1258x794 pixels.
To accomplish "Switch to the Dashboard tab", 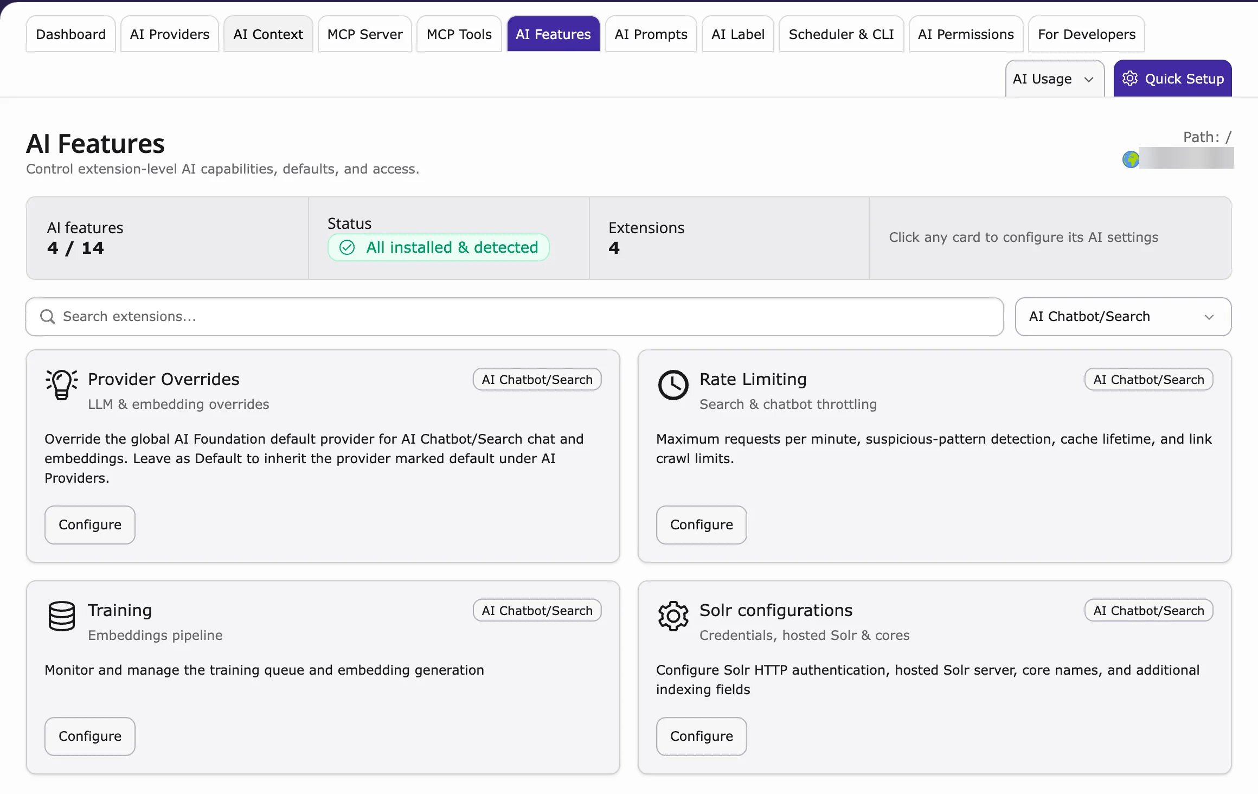I will click(70, 34).
